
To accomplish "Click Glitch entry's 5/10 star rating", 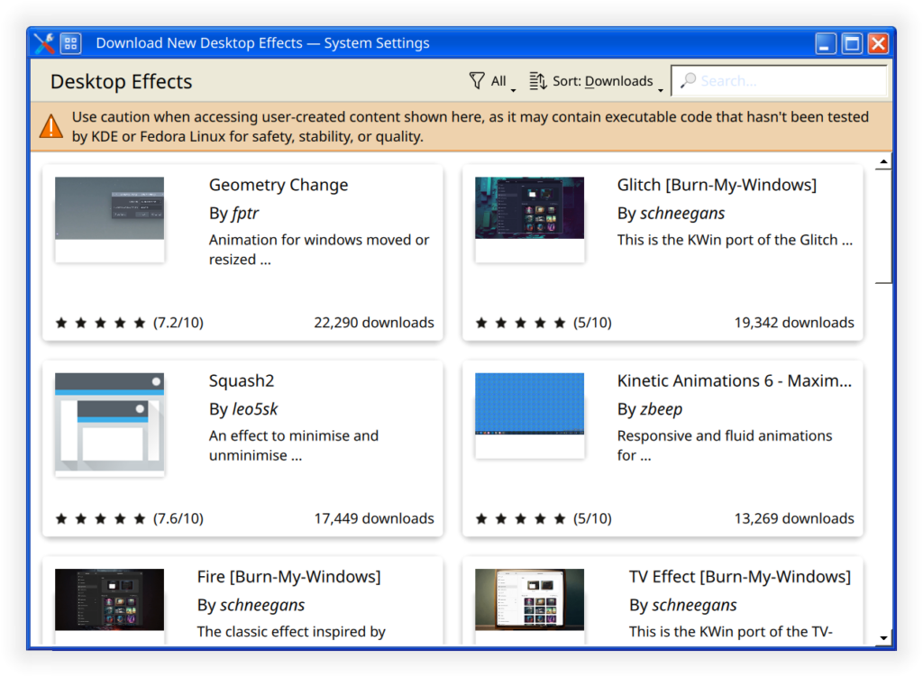I will [x=544, y=323].
